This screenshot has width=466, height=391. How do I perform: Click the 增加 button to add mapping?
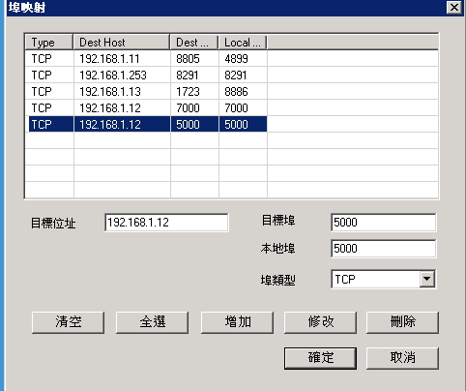click(237, 322)
